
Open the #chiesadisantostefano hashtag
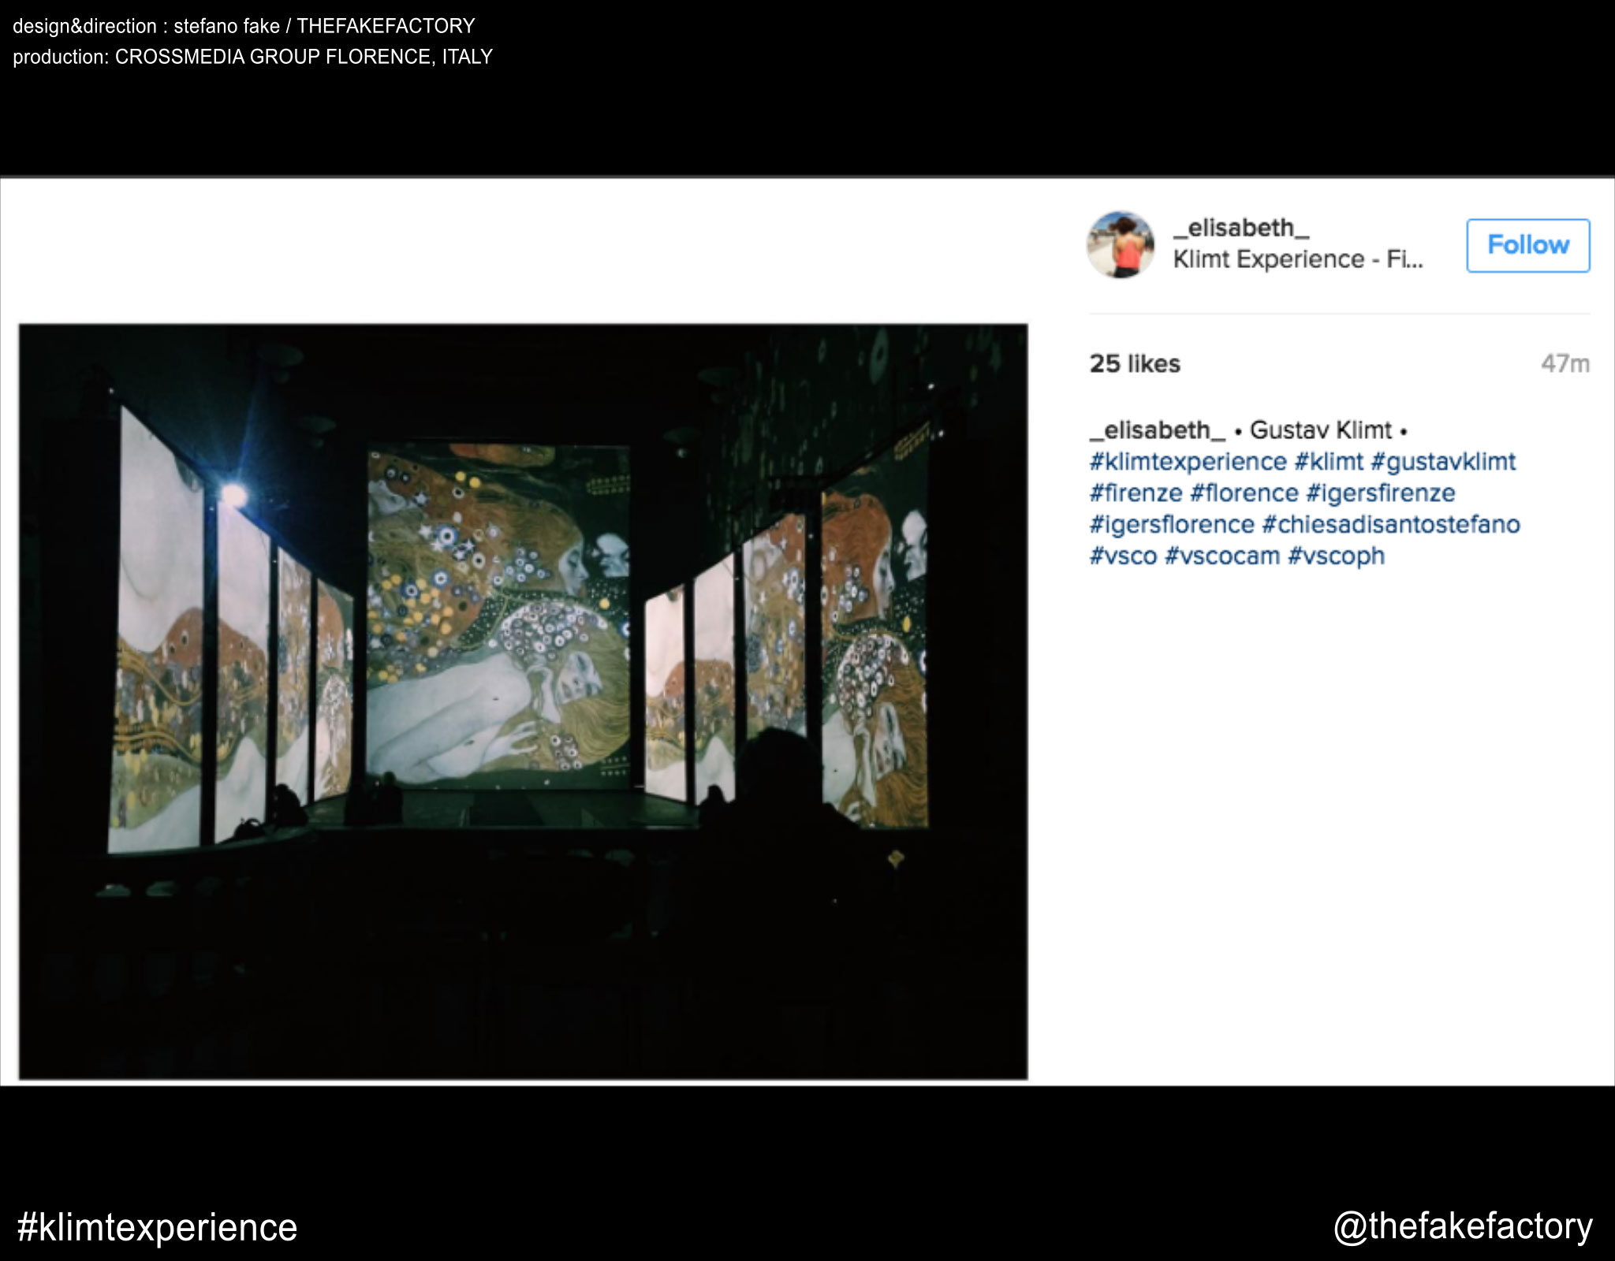click(x=1391, y=525)
